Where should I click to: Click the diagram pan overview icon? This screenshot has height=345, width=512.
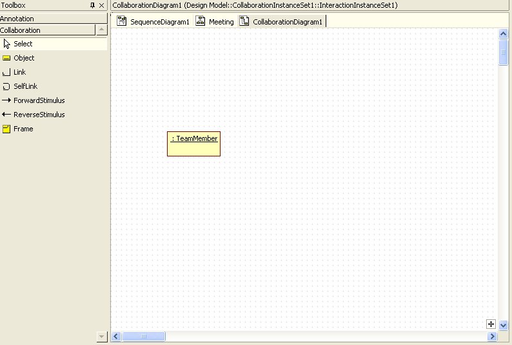(x=491, y=324)
